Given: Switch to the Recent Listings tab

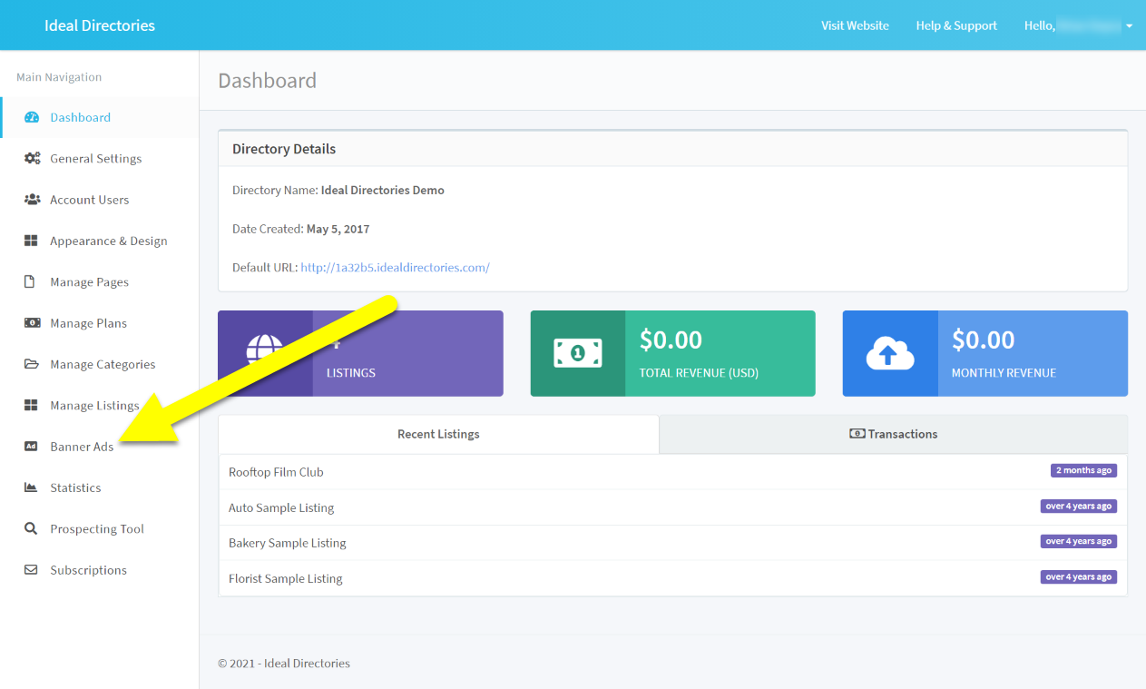Looking at the screenshot, I should click(438, 434).
